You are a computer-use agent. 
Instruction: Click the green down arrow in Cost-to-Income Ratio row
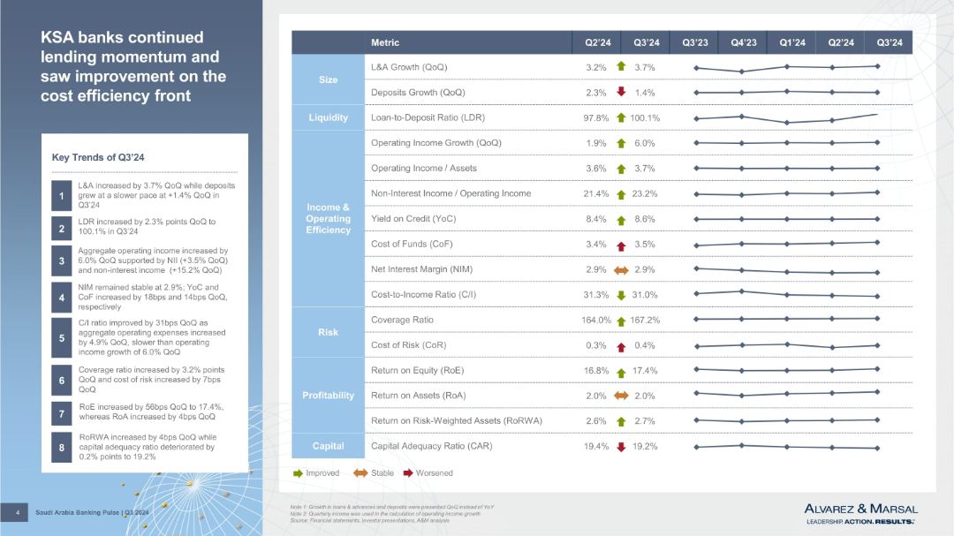pyautogui.click(x=621, y=296)
